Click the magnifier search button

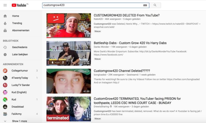(155, 5)
